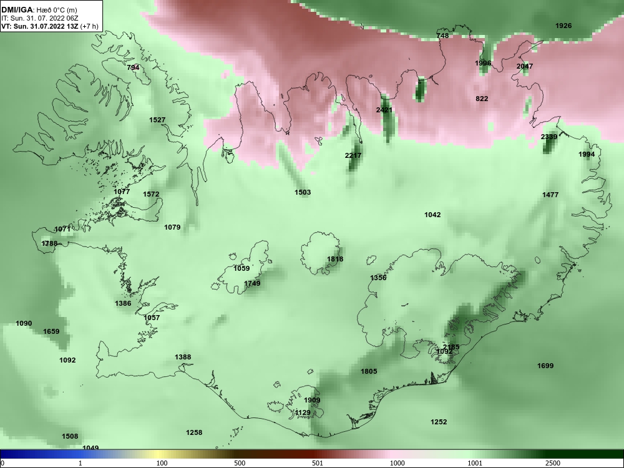The image size is (624, 468).
Task: Select the map value 1079
Action: tap(172, 227)
